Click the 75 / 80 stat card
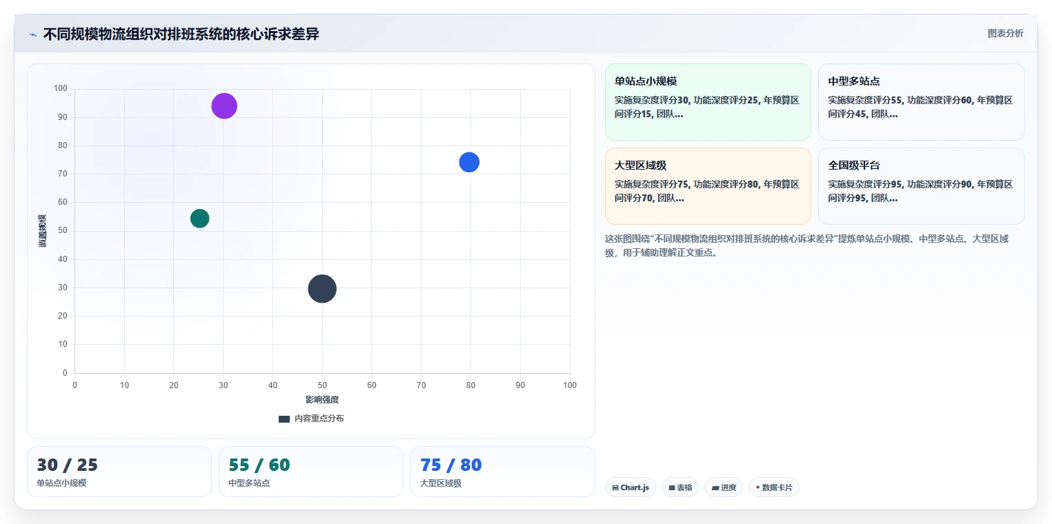The image size is (1052, 524). (x=503, y=472)
